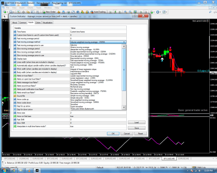Click the Zoom In chart icon
The image size is (217, 173).
(x=126, y=12)
